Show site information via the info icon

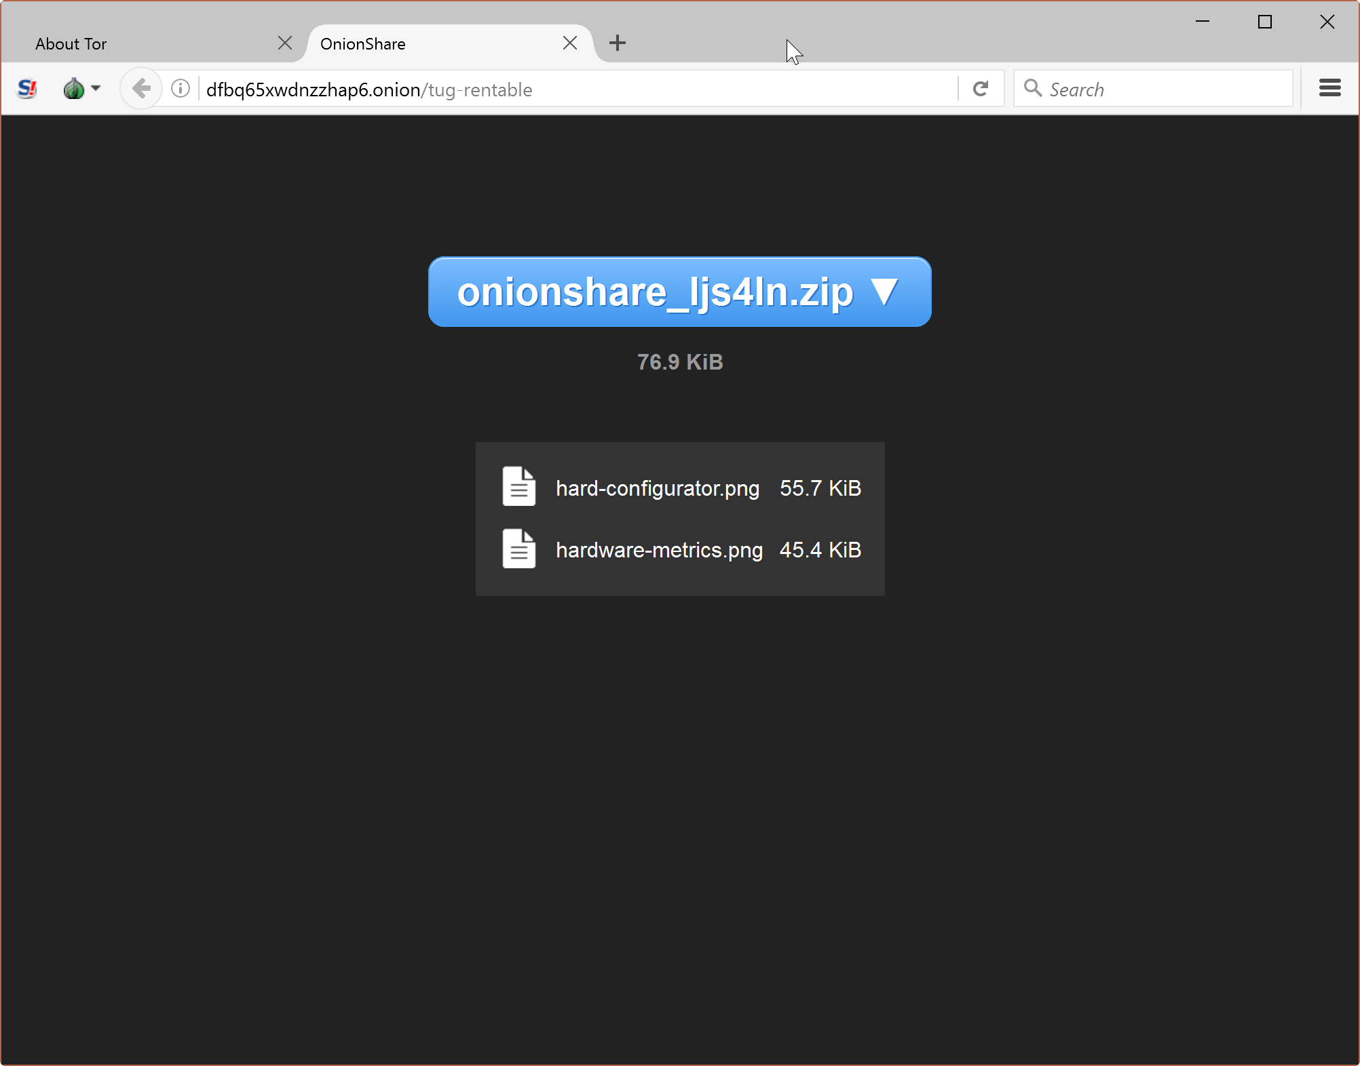click(x=181, y=89)
